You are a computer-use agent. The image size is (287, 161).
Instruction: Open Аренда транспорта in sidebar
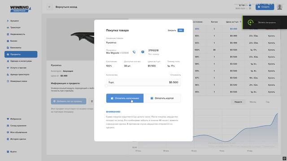[x=18, y=75]
